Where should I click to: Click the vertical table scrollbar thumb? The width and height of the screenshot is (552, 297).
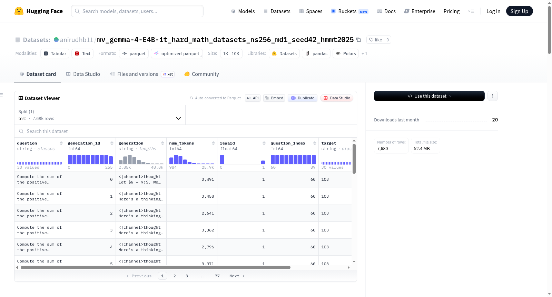coord(354,159)
